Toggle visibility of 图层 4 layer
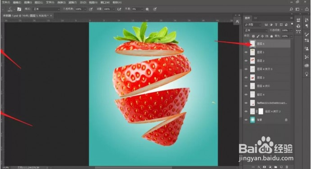Screen dimensions: 311x169 click(246, 94)
